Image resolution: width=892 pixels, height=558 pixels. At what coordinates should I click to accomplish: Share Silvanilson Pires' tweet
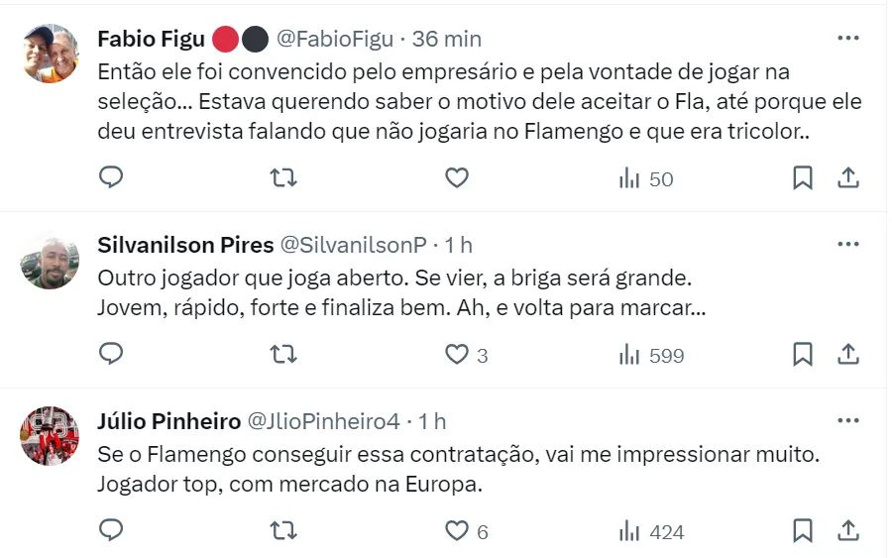[848, 355]
